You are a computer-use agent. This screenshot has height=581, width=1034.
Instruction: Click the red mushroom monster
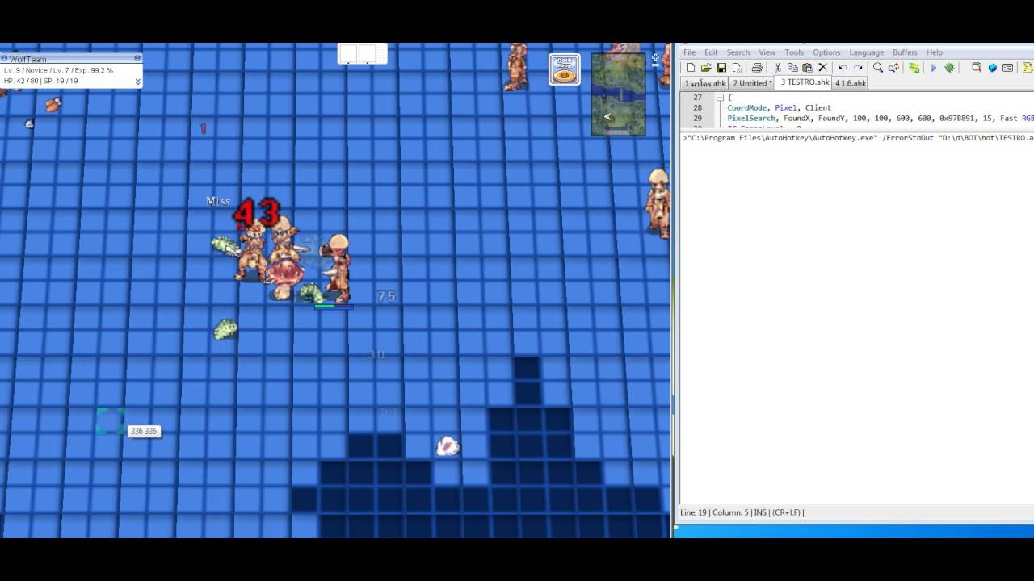click(x=284, y=278)
